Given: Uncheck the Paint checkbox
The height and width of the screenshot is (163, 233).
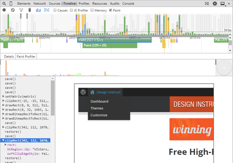Looking at the screenshot, I should coord(111,10).
